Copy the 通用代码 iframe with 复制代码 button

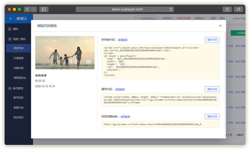[x=212, y=89]
